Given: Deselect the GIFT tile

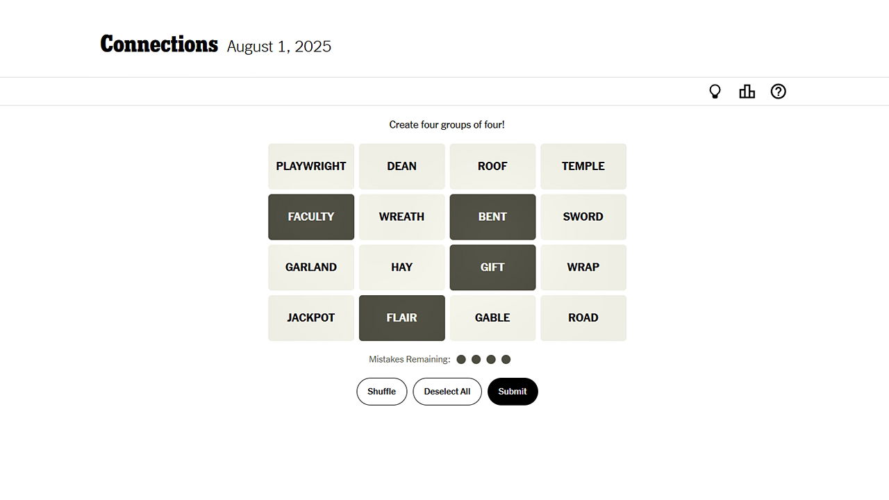Looking at the screenshot, I should 492,267.
